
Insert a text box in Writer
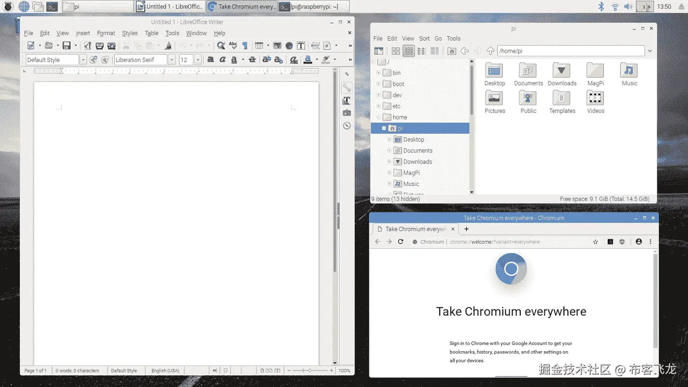pyautogui.click(x=301, y=46)
